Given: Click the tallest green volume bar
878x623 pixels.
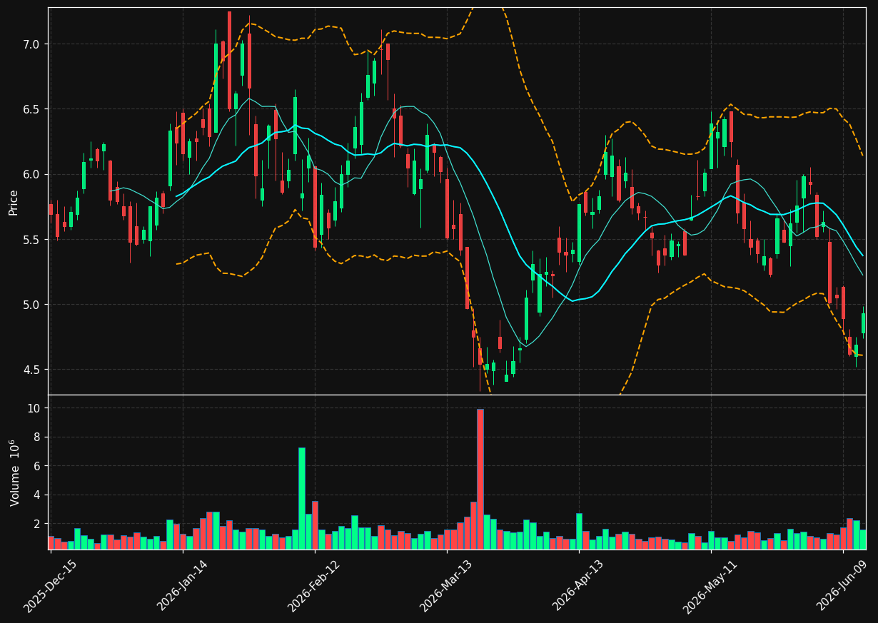Looking at the screenshot, I should point(302,498).
